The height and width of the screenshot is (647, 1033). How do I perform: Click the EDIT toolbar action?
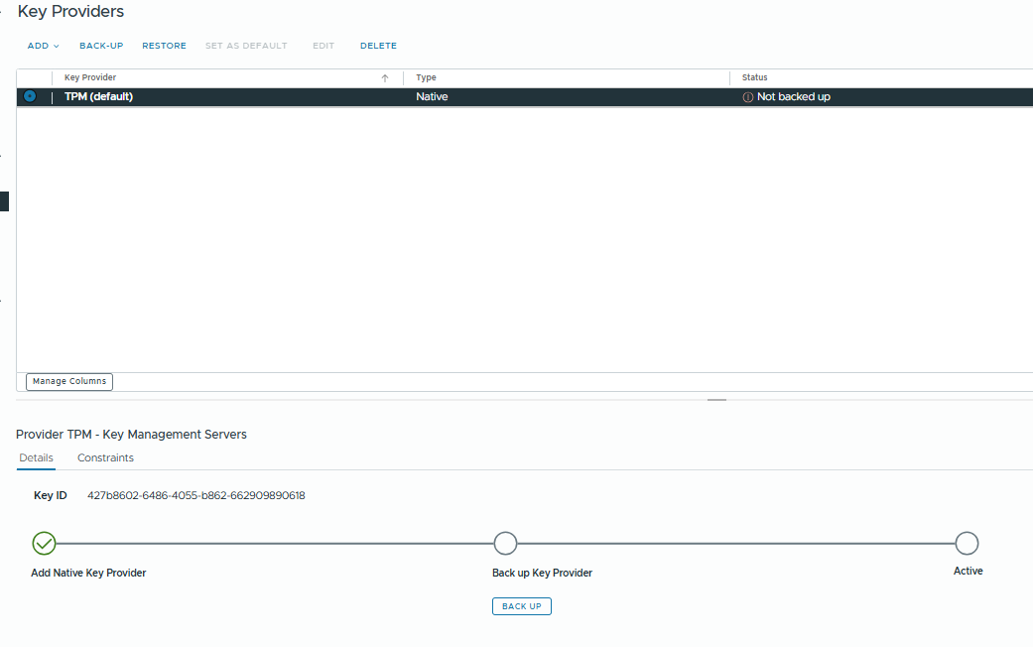tap(323, 46)
